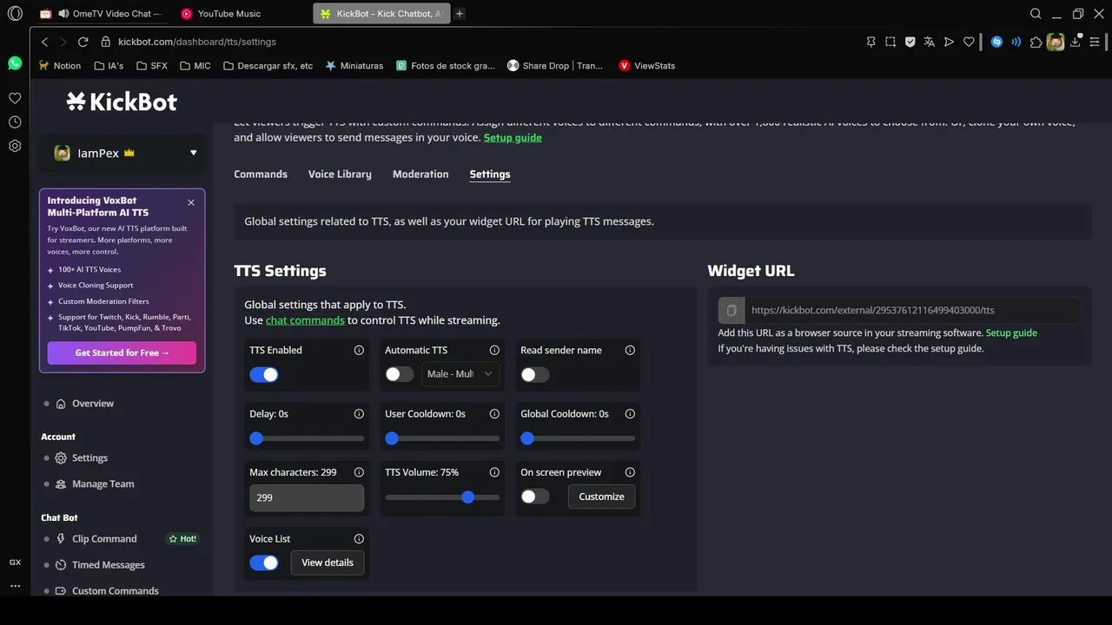Click the pin icon in address bar
The height and width of the screenshot is (625, 1112).
pyautogui.click(x=871, y=42)
